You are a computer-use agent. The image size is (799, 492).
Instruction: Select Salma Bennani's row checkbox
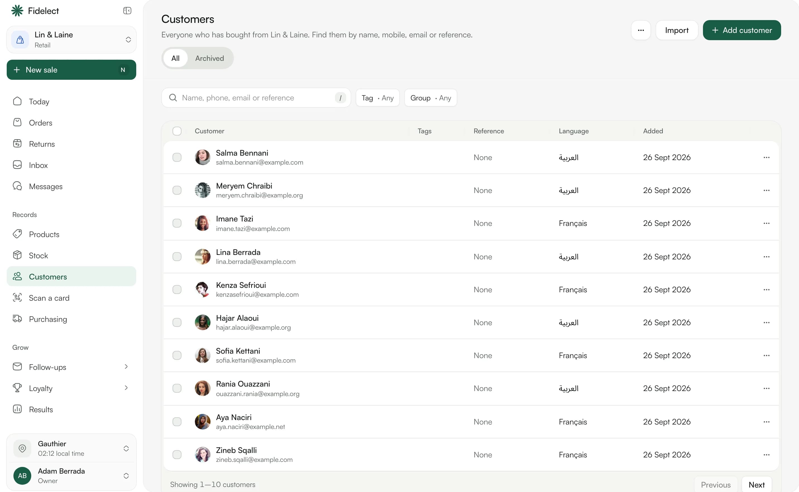tap(177, 158)
